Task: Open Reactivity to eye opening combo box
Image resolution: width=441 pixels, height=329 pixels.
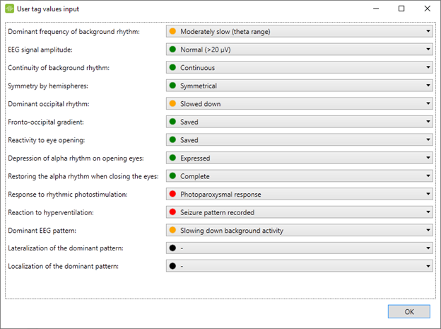Action: tap(299, 139)
